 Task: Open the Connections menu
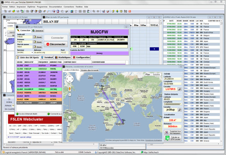point(69,7)
